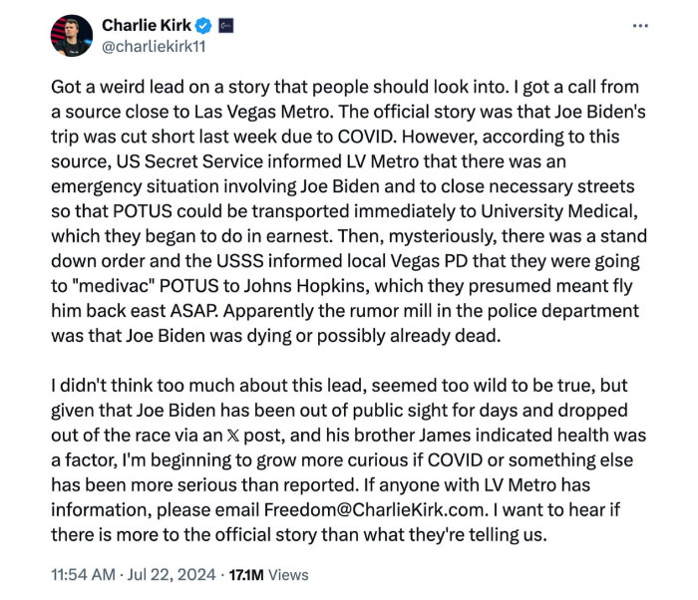Viewport: 698px width, 600px height.
Task: Click the X logo glyph inside tweet text
Action: click(232, 436)
